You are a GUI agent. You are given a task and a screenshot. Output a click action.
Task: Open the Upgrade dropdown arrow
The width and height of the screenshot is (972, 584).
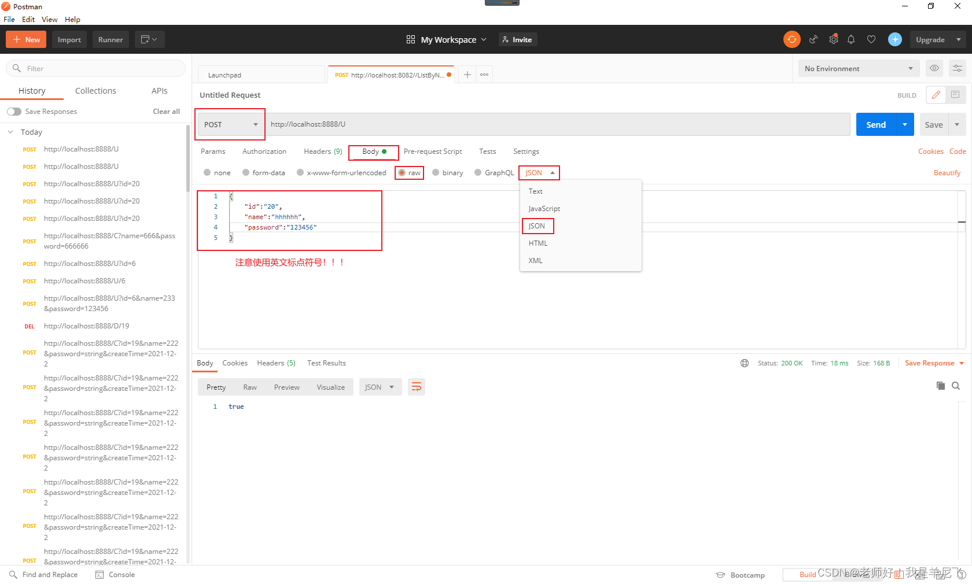pyautogui.click(x=959, y=39)
